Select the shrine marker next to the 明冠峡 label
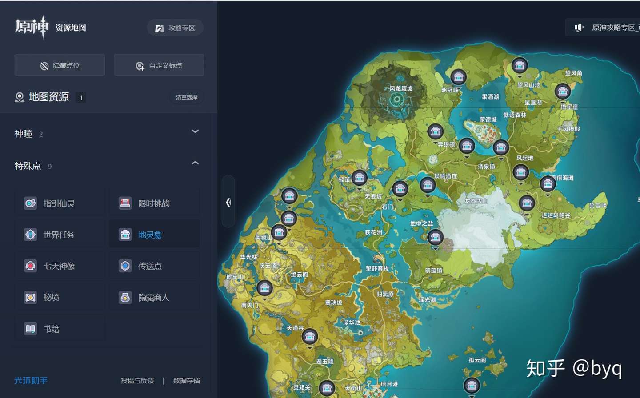The width and height of the screenshot is (640, 398). (x=458, y=77)
